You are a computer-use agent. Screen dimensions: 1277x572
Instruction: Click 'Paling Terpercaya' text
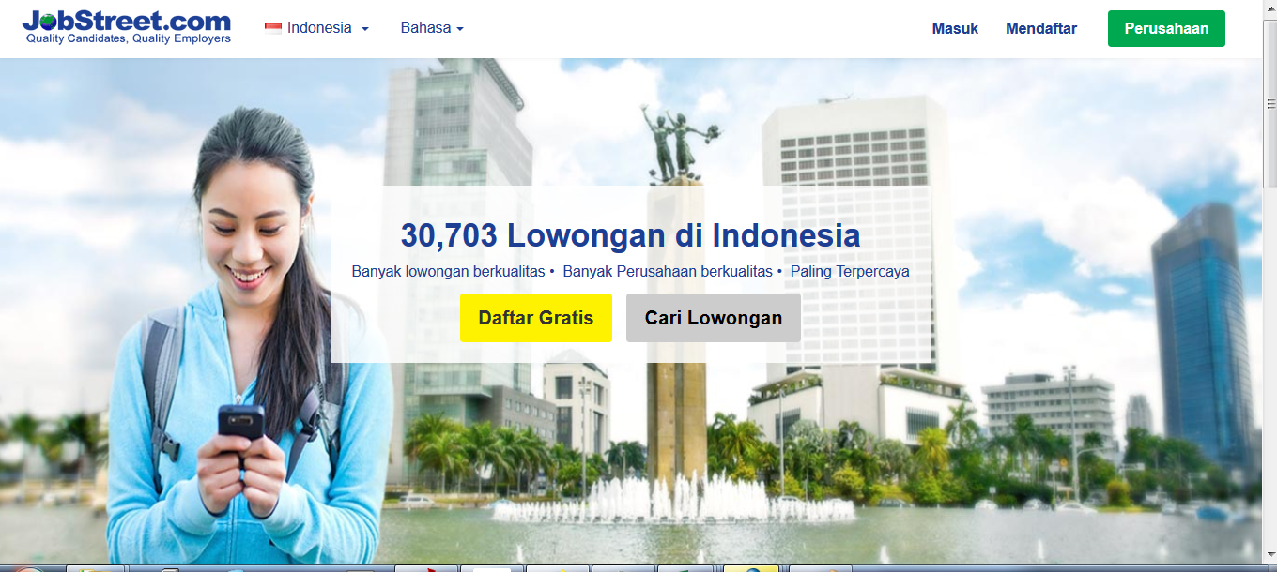(x=850, y=272)
